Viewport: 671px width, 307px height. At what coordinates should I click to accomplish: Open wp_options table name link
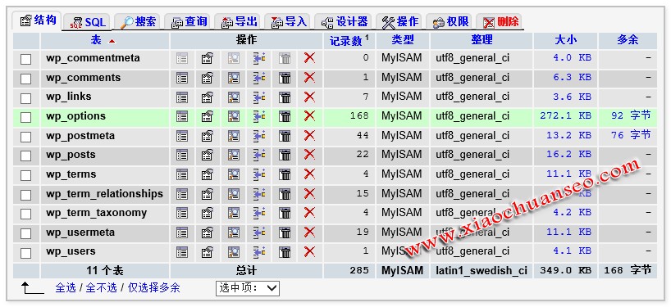click(x=75, y=116)
